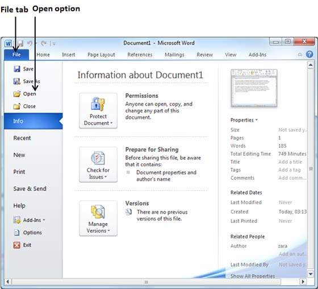Open Word Options page icon

17,233
